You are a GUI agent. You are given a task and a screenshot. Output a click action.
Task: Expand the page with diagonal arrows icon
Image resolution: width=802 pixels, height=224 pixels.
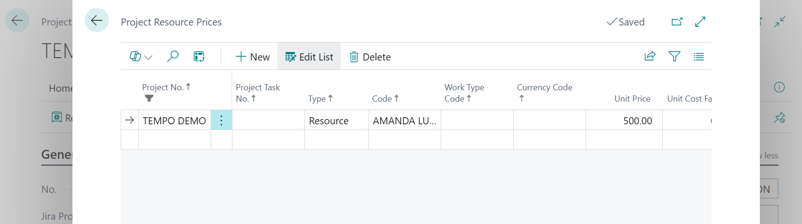[700, 22]
